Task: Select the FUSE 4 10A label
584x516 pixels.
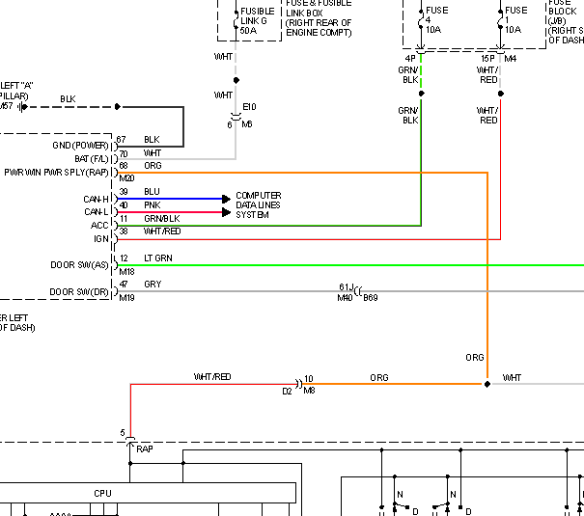Action: pos(437,19)
